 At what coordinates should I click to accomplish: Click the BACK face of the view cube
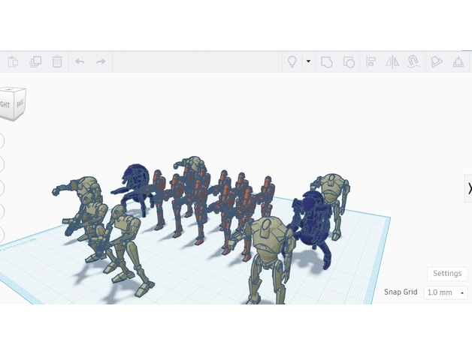(x=20, y=104)
